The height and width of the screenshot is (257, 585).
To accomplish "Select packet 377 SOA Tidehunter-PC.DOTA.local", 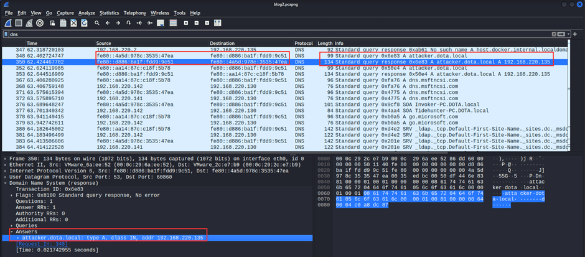I will (285, 110).
